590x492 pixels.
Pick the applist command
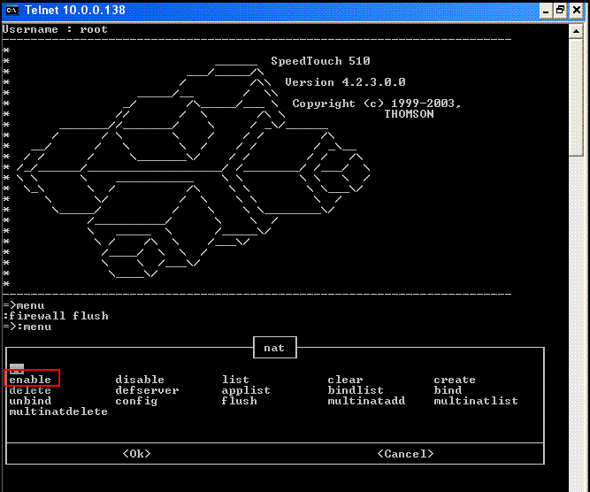point(246,390)
